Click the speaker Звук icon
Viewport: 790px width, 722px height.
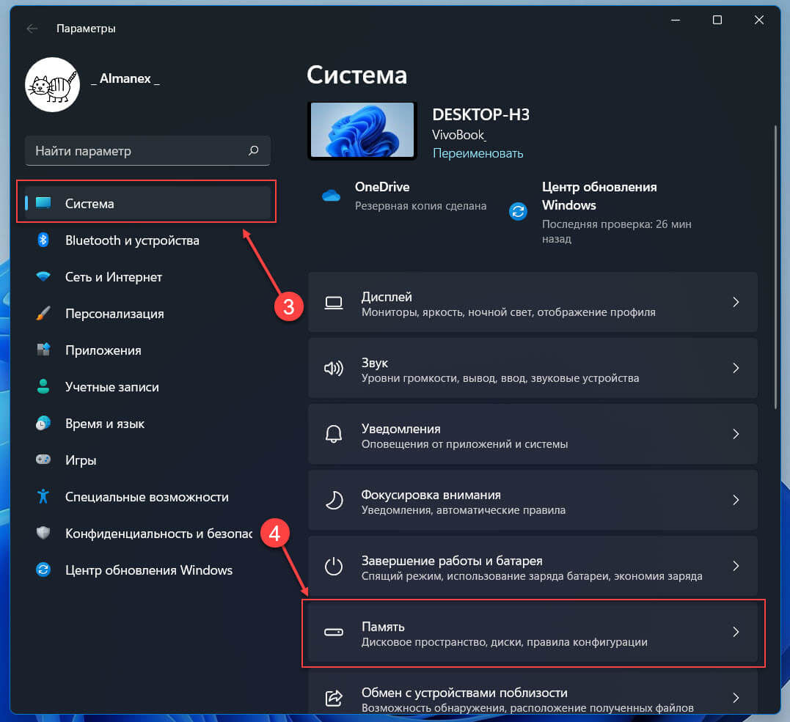pos(334,369)
